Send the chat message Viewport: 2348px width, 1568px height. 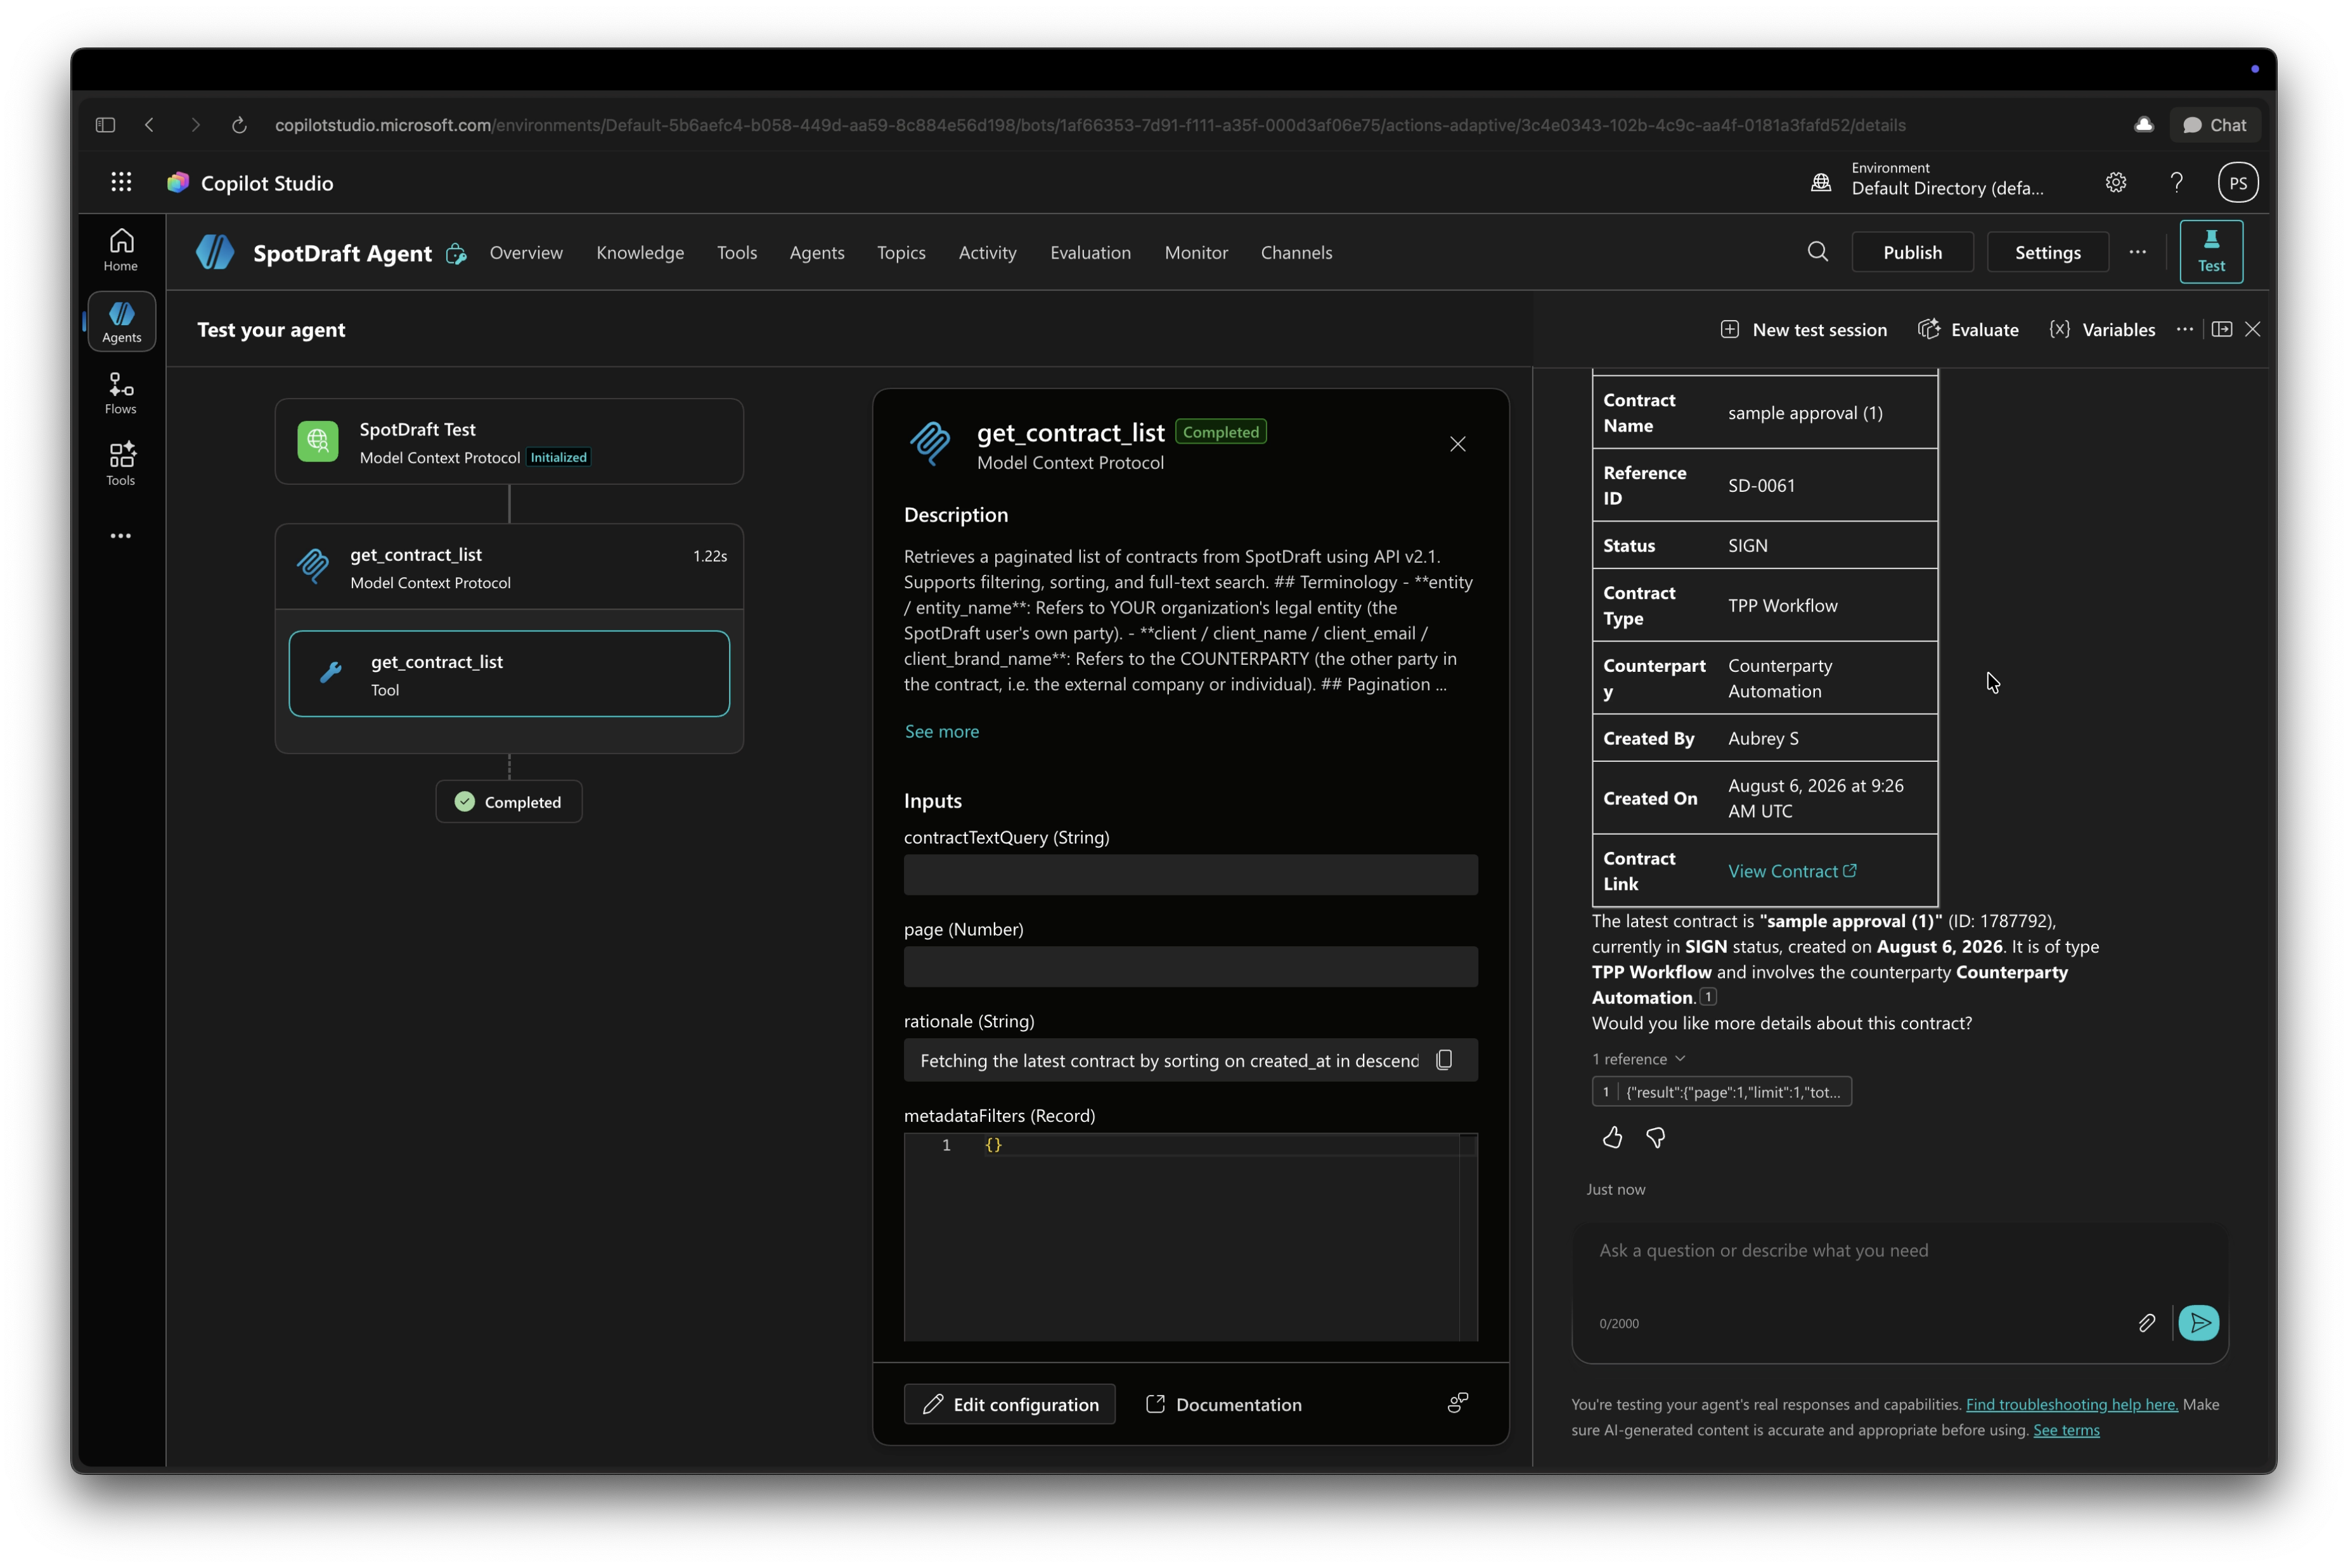[x=2198, y=1323]
